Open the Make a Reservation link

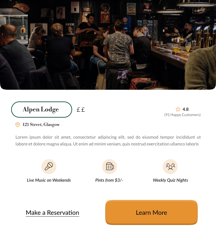52,213
